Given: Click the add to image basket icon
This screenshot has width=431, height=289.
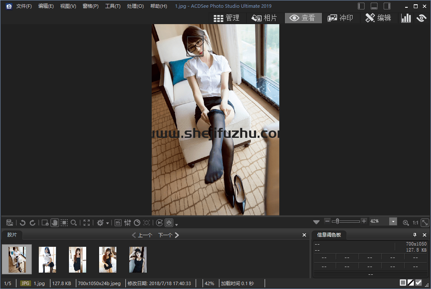Looking at the screenshot, I should [9, 223].
